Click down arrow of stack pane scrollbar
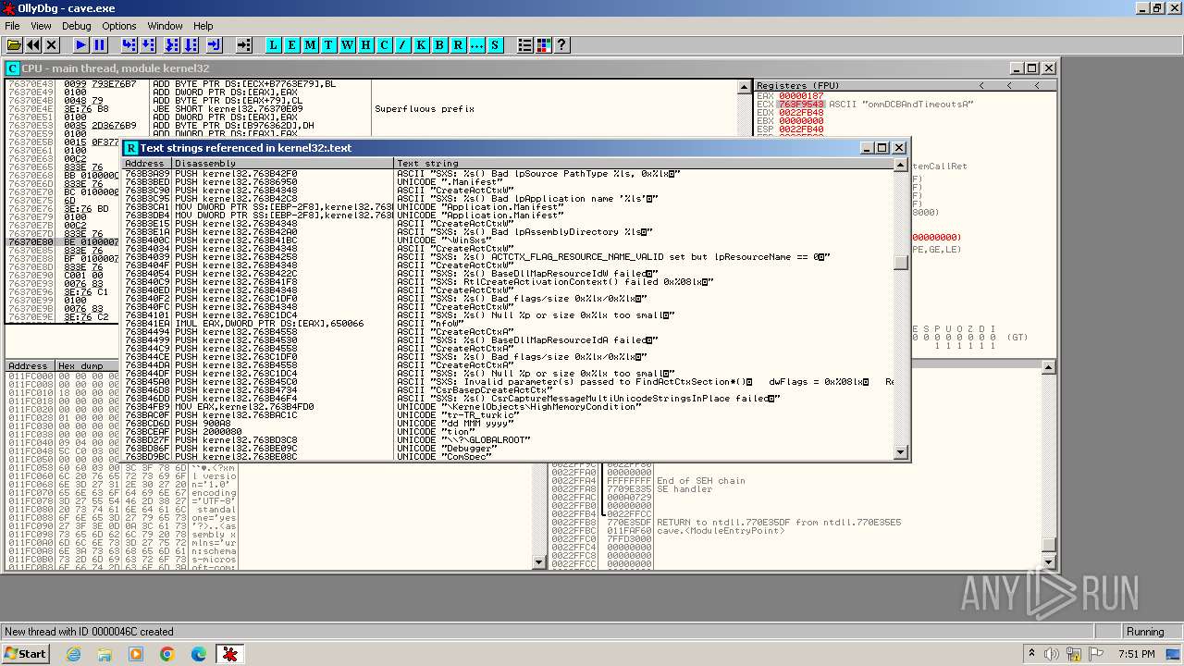The image size is (1184, 666). 1048,562
